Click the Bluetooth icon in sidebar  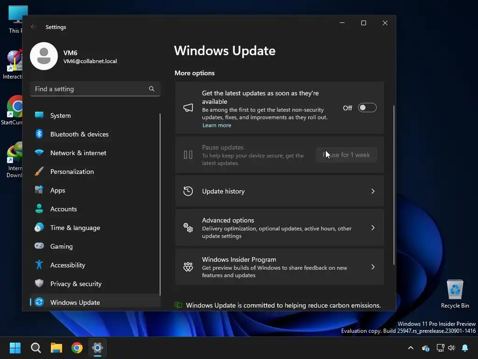(x=39, y=134)
